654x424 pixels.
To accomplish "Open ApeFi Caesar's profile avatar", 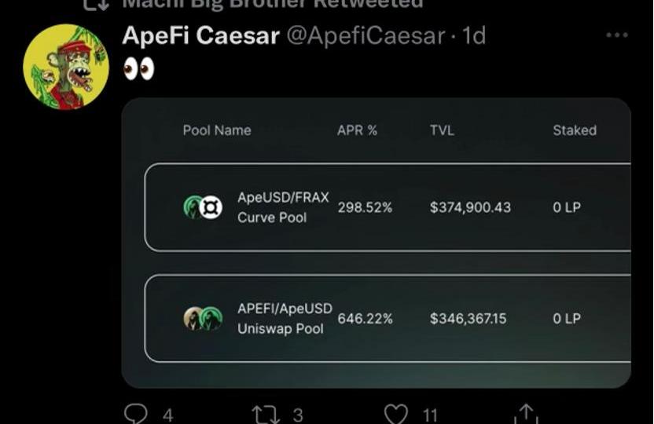I will point(65,67).
